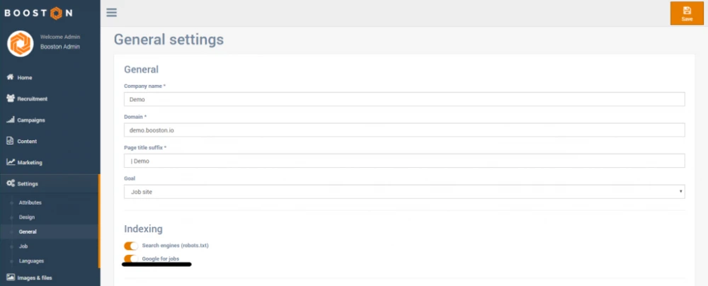Click the Marketing line-chart icon

[11, 162]
